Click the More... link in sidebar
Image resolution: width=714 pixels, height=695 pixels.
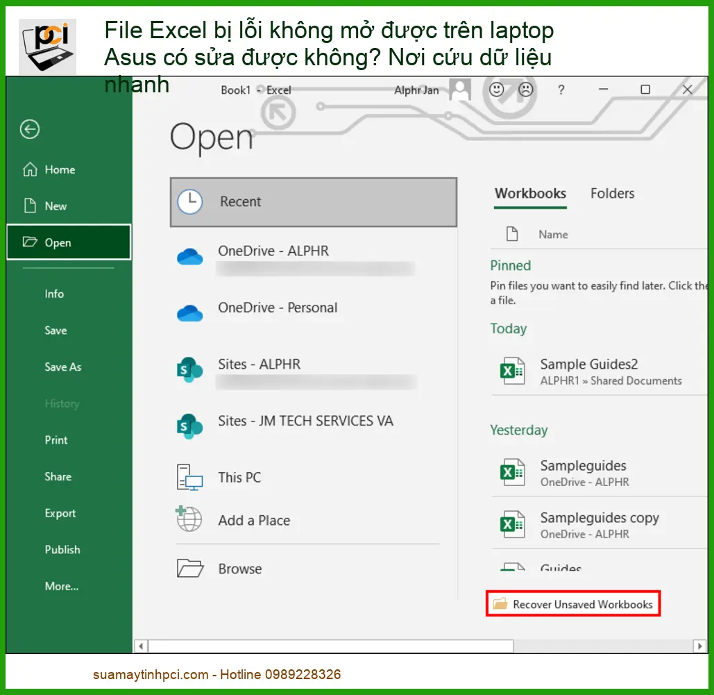tap(61, 586)
